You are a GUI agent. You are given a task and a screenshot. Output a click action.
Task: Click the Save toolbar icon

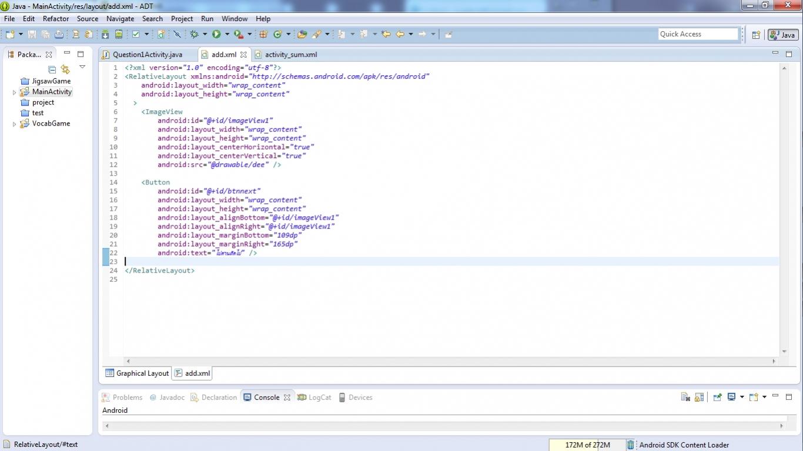pos(32,34)
